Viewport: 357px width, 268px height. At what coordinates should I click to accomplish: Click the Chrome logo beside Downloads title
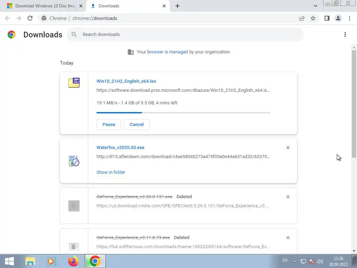[x=12, y=35]
